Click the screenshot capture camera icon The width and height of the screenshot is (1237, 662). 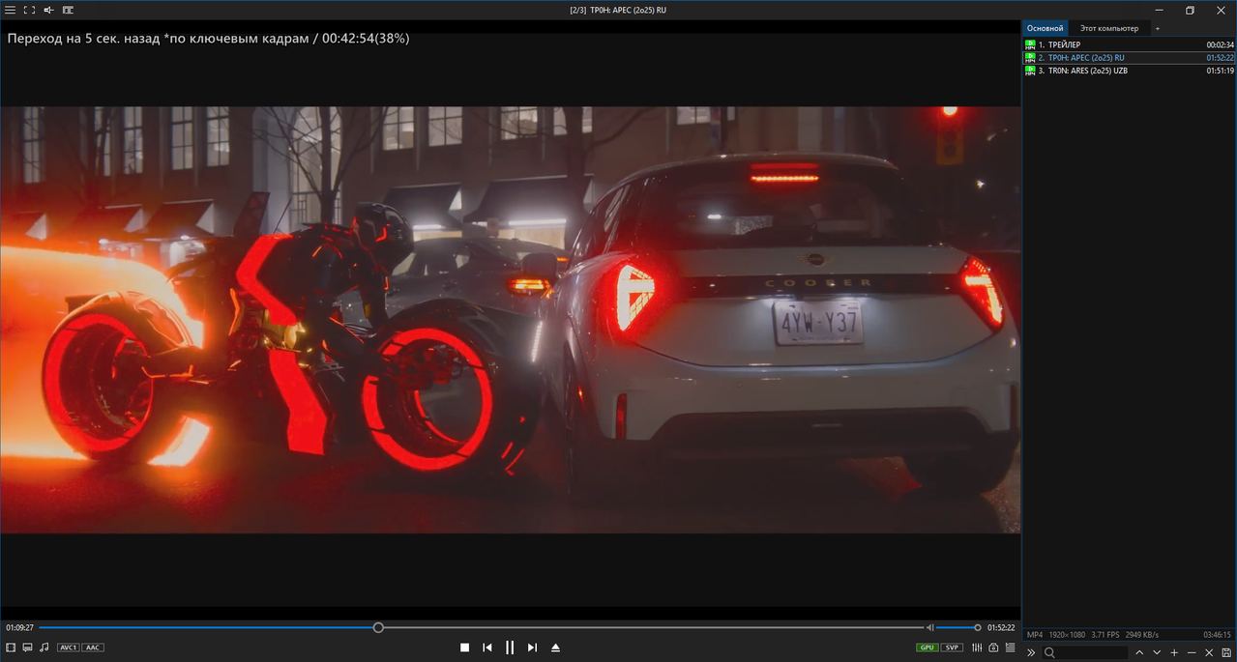pyautogui.click(x=993, y=648)
